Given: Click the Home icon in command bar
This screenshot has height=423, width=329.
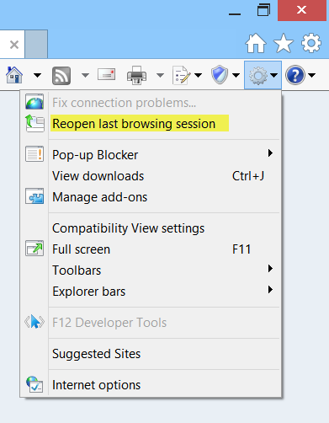Looking at the screenshot, I should pyautogui.click(x=14, y=75).
